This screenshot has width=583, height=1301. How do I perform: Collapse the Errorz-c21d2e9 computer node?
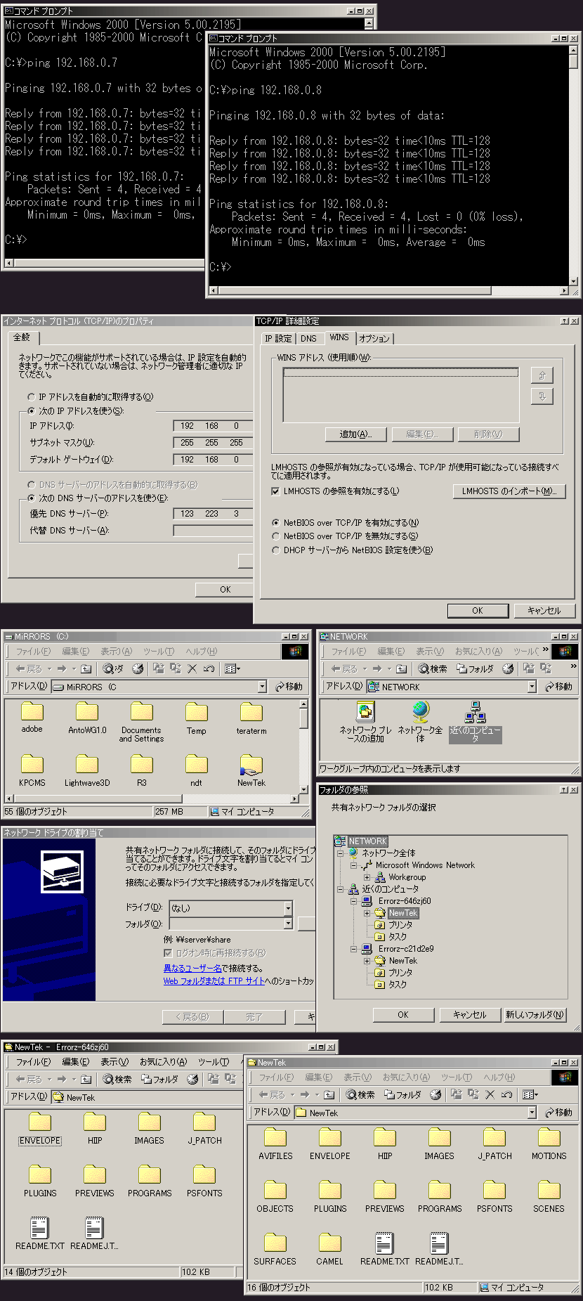pos(354,948)
